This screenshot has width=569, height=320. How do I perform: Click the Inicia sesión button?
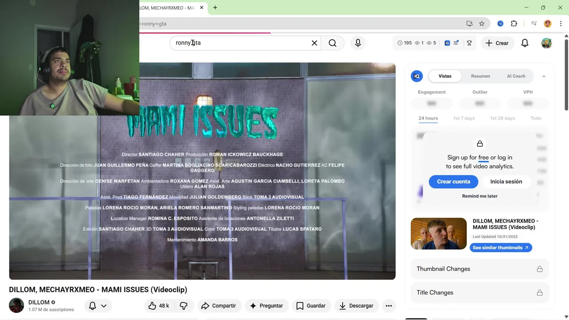tap(506, 181)
